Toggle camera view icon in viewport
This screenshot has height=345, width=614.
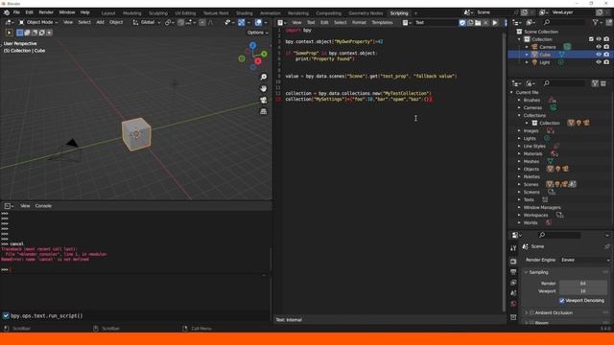pyautogui.click(x=264, y=100)
